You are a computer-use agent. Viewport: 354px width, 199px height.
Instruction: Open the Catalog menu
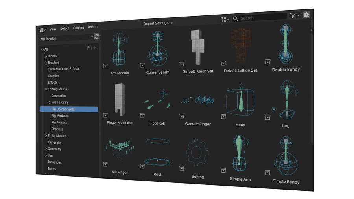point(78,28)
